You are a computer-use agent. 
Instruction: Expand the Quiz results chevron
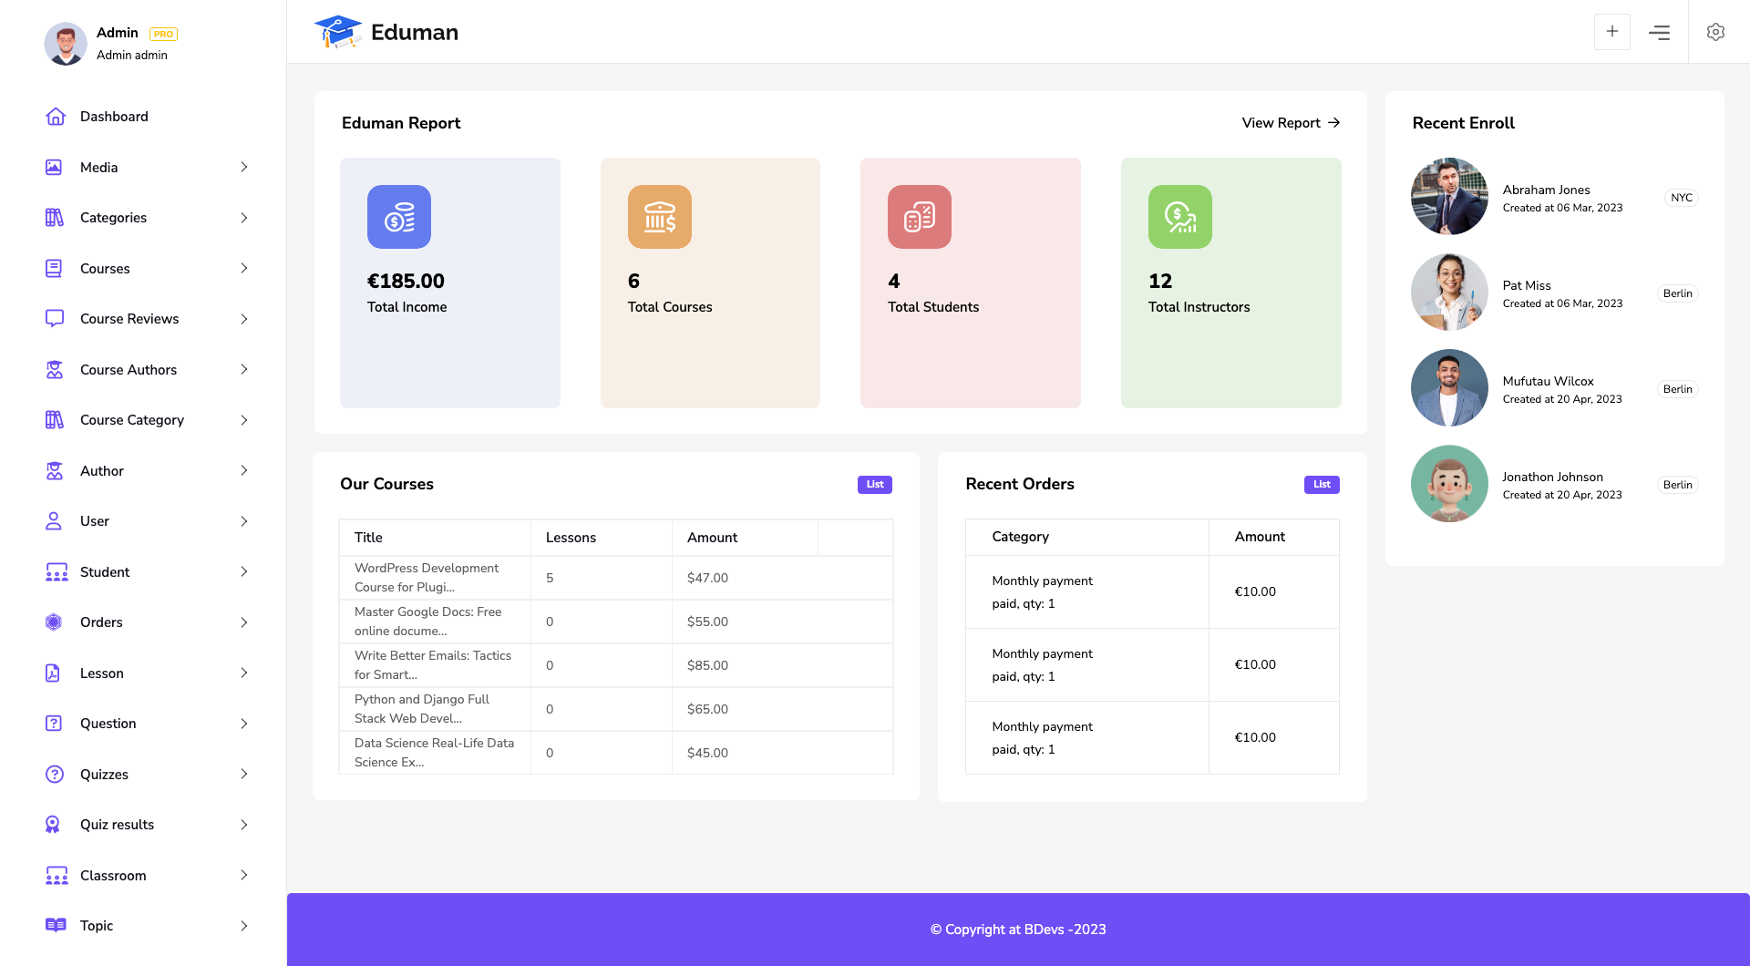(x=243, y=825)
